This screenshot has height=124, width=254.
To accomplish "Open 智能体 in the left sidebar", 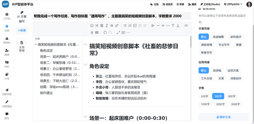I will pyautogui.click(x=7, y=40).
